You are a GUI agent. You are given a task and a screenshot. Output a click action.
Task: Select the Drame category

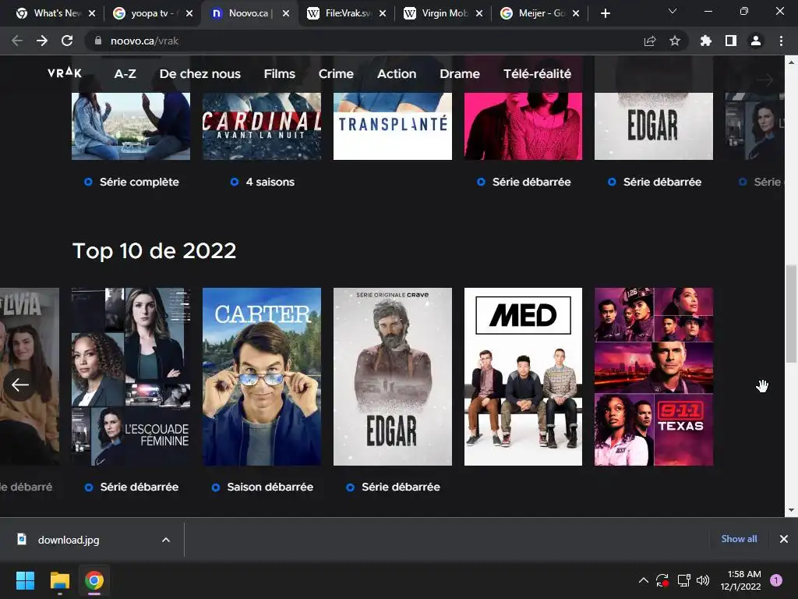(x=460, y=74)
